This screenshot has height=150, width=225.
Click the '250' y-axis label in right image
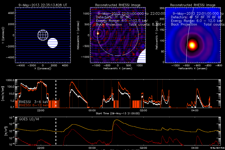162,8
